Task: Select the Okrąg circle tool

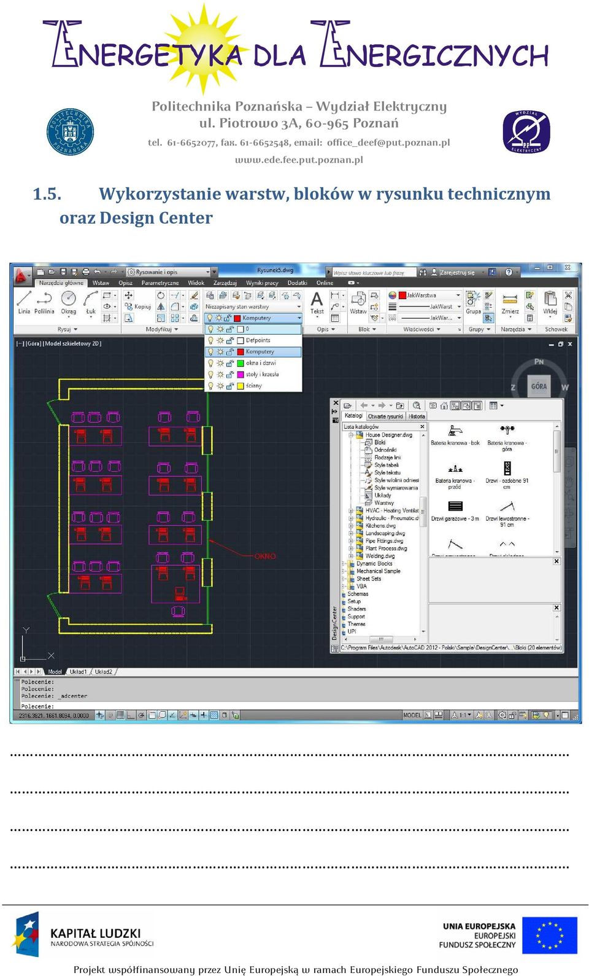Action: pyautogui.click(x=69, y=303)
